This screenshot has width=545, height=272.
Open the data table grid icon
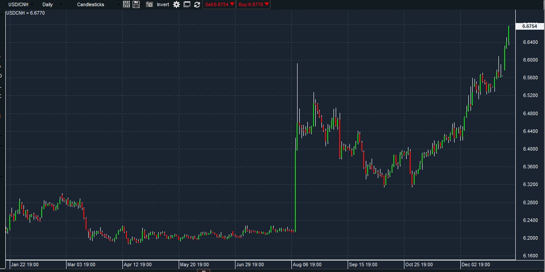click(126, 4)
